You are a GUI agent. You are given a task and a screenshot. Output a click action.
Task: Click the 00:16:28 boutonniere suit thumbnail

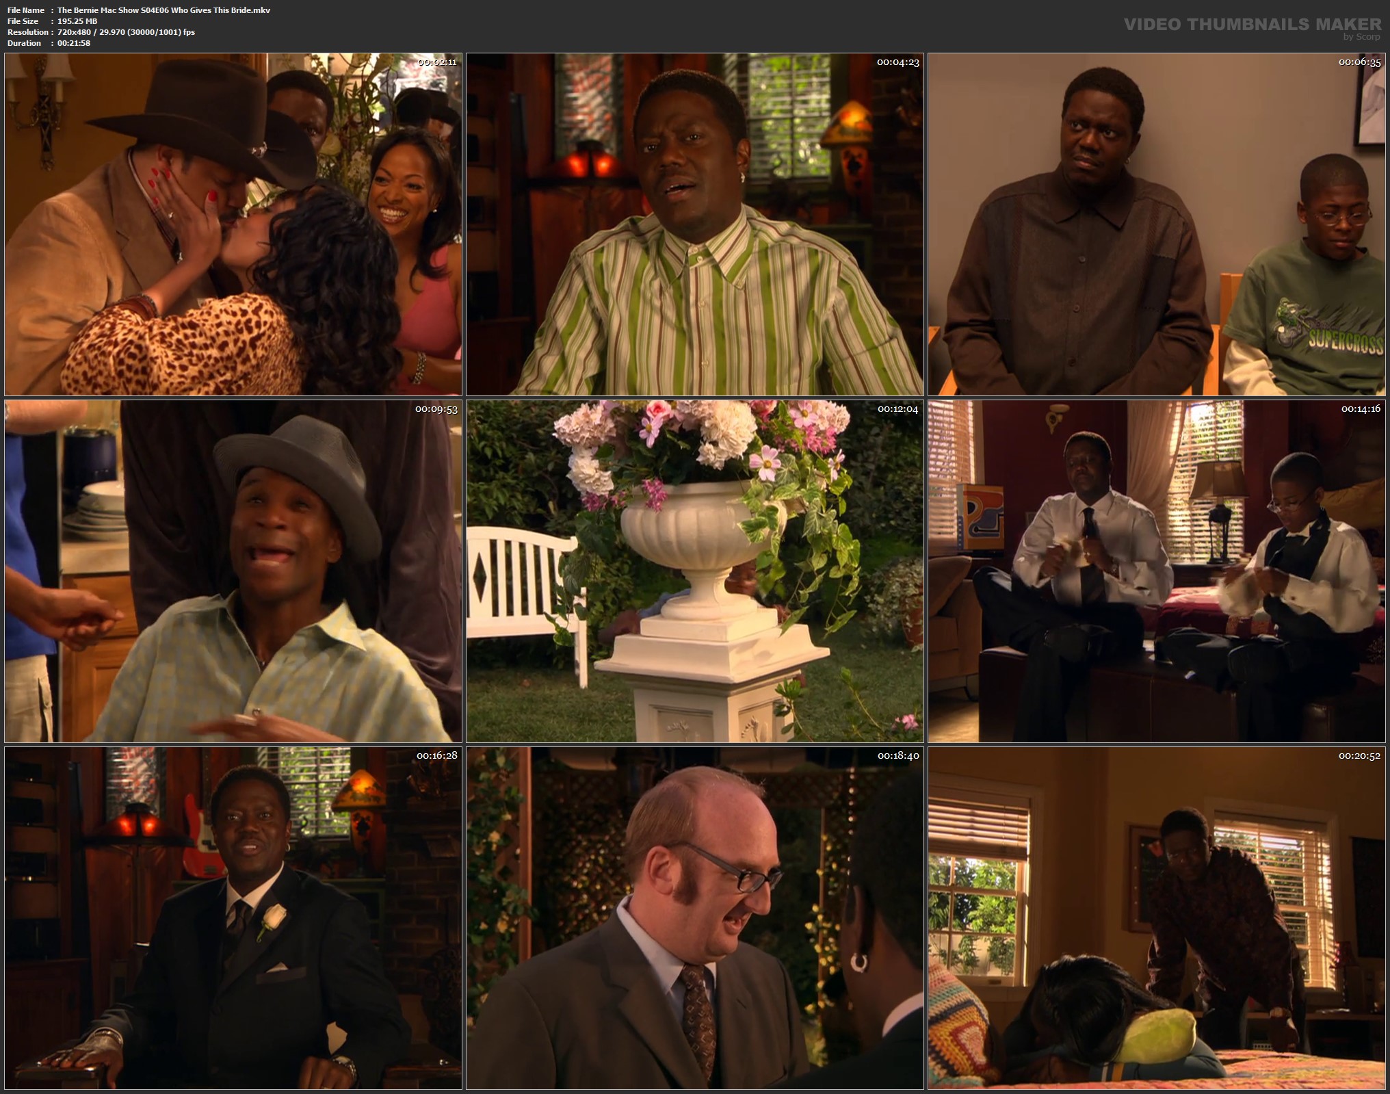click(233, 918)
